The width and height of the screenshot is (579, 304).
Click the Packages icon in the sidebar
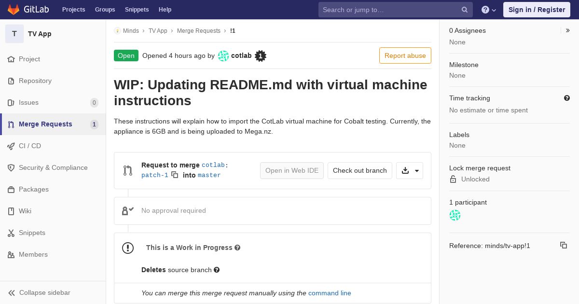point(11,190)
